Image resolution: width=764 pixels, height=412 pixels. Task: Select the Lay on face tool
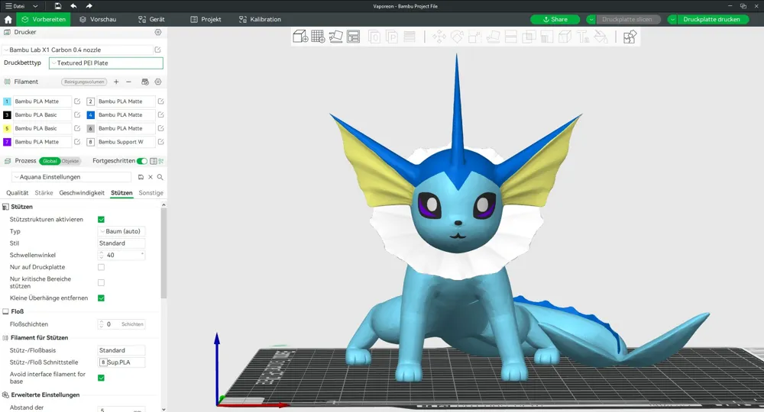[x=493, y=37]
